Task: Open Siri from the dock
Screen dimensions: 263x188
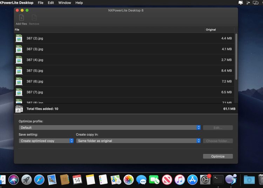Action: [x=14, y=180]
